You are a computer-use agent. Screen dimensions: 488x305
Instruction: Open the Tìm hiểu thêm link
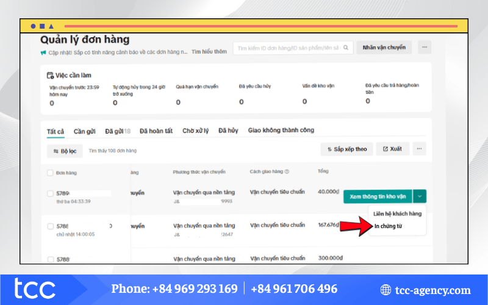click(x=209, y=52)
